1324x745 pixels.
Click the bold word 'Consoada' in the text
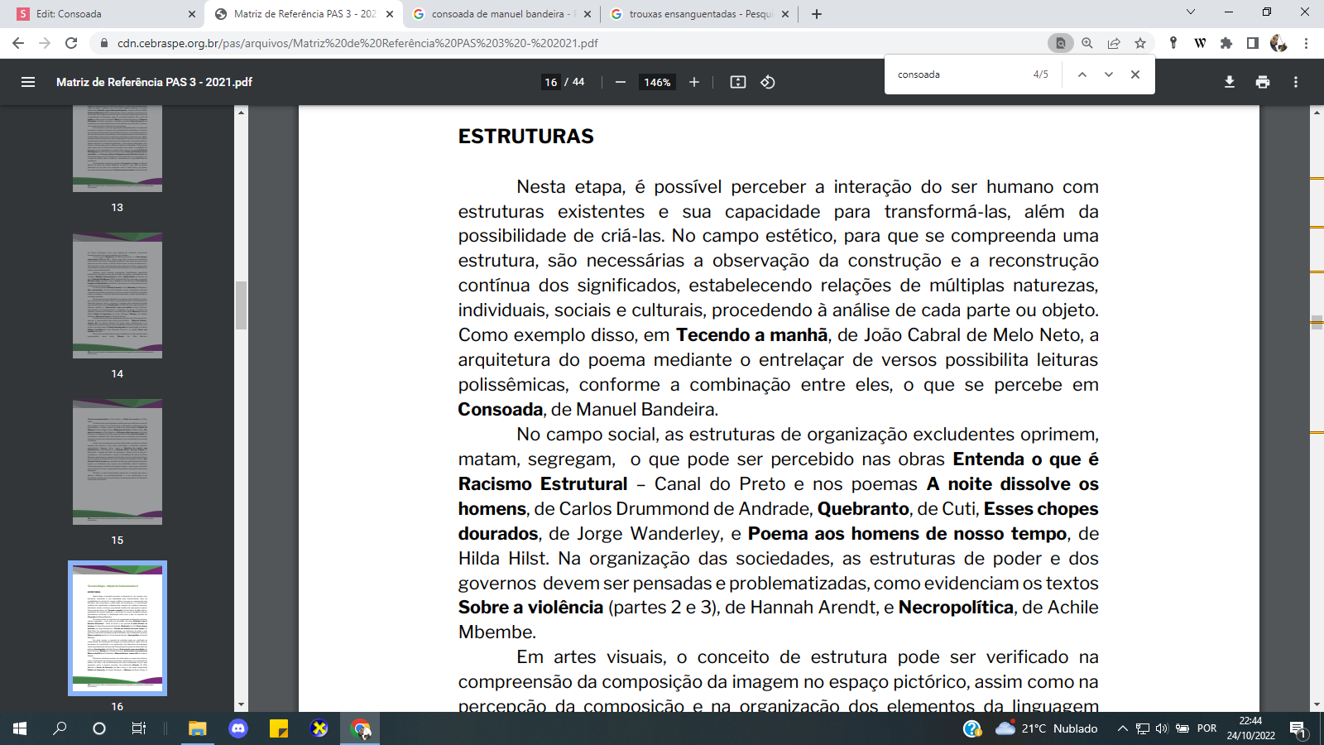[x=501, y=409]
